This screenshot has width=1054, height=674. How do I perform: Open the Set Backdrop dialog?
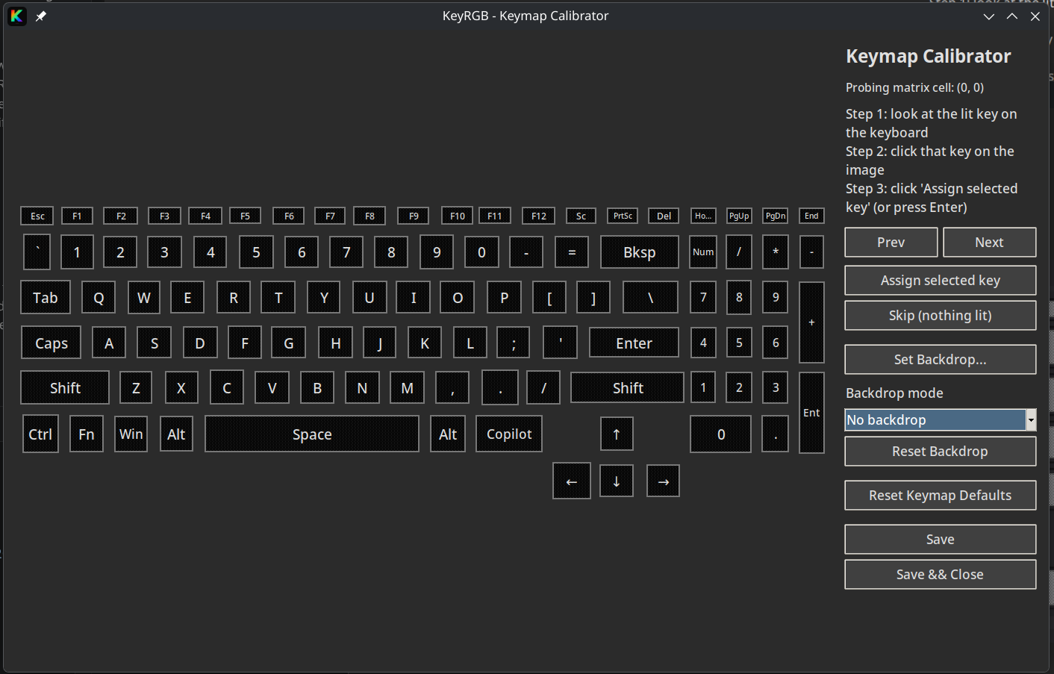[941, 360]
